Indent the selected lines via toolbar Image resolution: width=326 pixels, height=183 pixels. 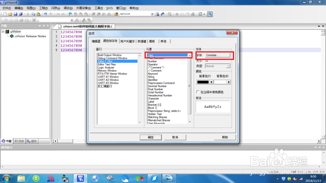point(93,14)
